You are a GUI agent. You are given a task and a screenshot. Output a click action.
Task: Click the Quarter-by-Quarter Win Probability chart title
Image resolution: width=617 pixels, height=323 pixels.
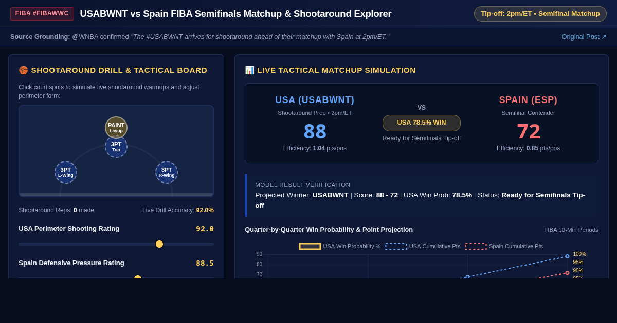(x=329, y=230)
